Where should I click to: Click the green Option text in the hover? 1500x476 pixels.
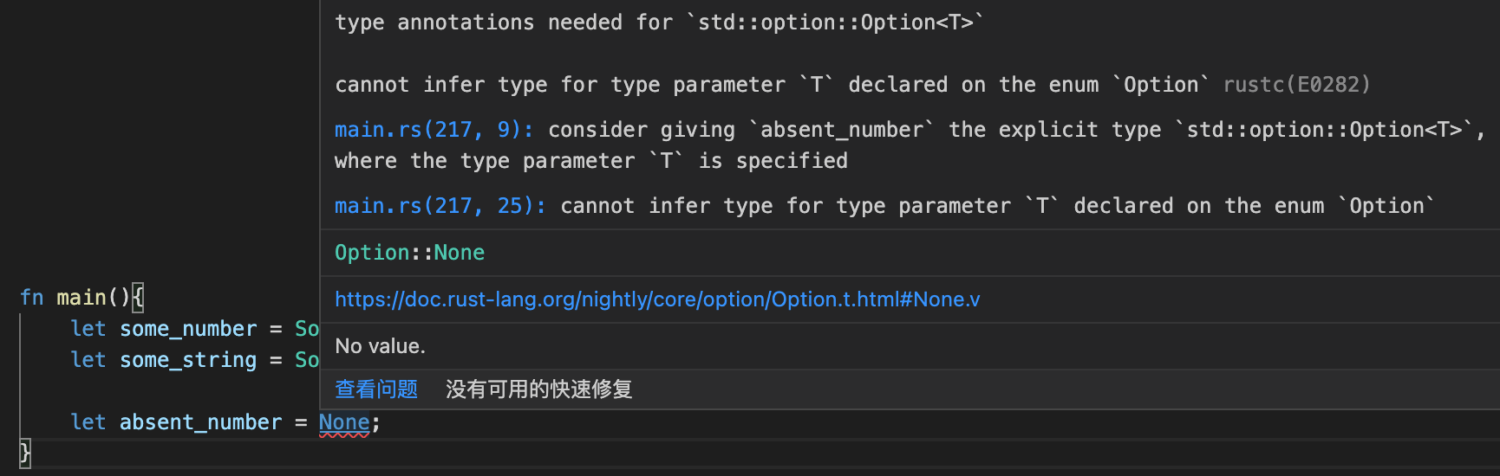coord(372,253)
